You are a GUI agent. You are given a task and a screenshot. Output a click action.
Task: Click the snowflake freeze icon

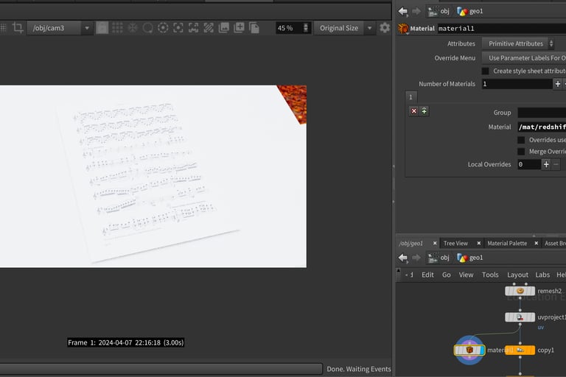pos(133,28)
